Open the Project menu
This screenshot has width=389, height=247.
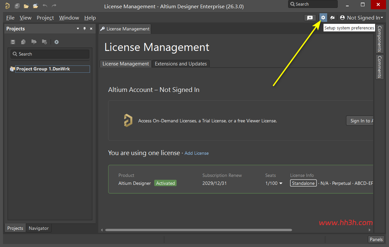[45, 18]
